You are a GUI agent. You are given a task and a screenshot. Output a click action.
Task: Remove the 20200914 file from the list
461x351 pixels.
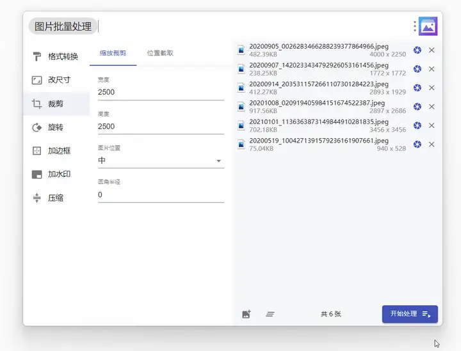(x=432, y=88)
